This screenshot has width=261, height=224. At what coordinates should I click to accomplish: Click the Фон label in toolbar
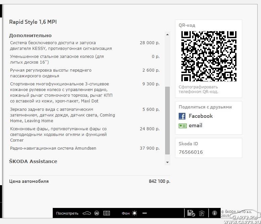[126, 213]
